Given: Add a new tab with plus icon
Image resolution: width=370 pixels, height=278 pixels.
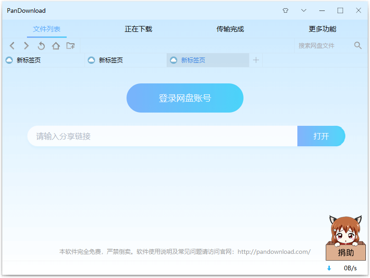Looking at the screenshot, I should click(256, 60).
